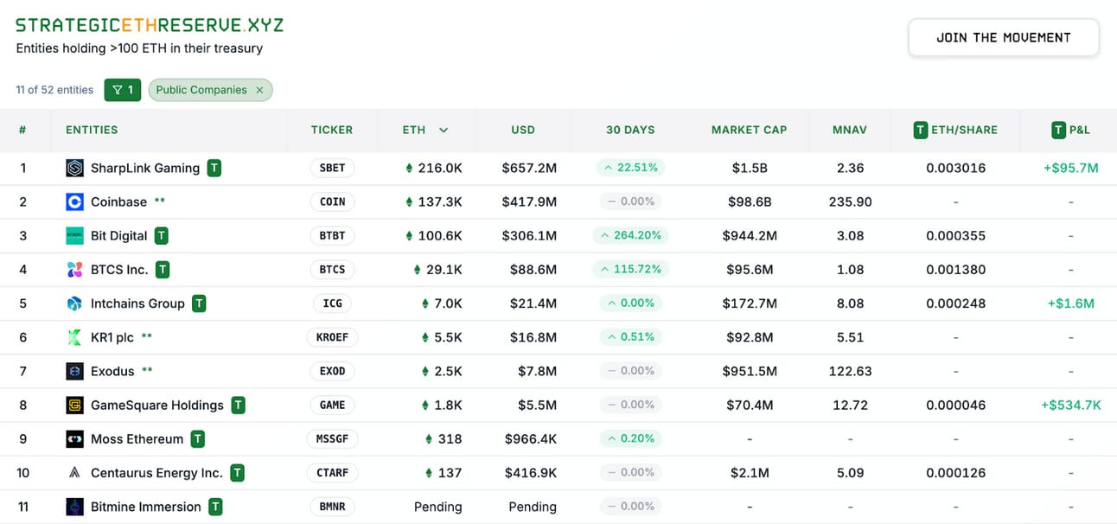Viewport: 1117px width, 524px height.
Task: Click the BTCS Inc. logo icon
Action: pyautogui.click(x=75, y=270)
